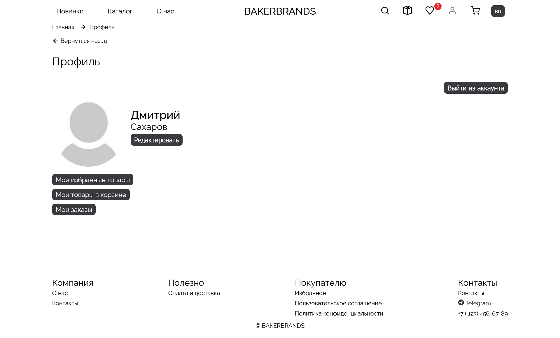Click the Редактировать button
Image resolution: width=560 pixels, height=338 pixels.
[x=157, y=140]
